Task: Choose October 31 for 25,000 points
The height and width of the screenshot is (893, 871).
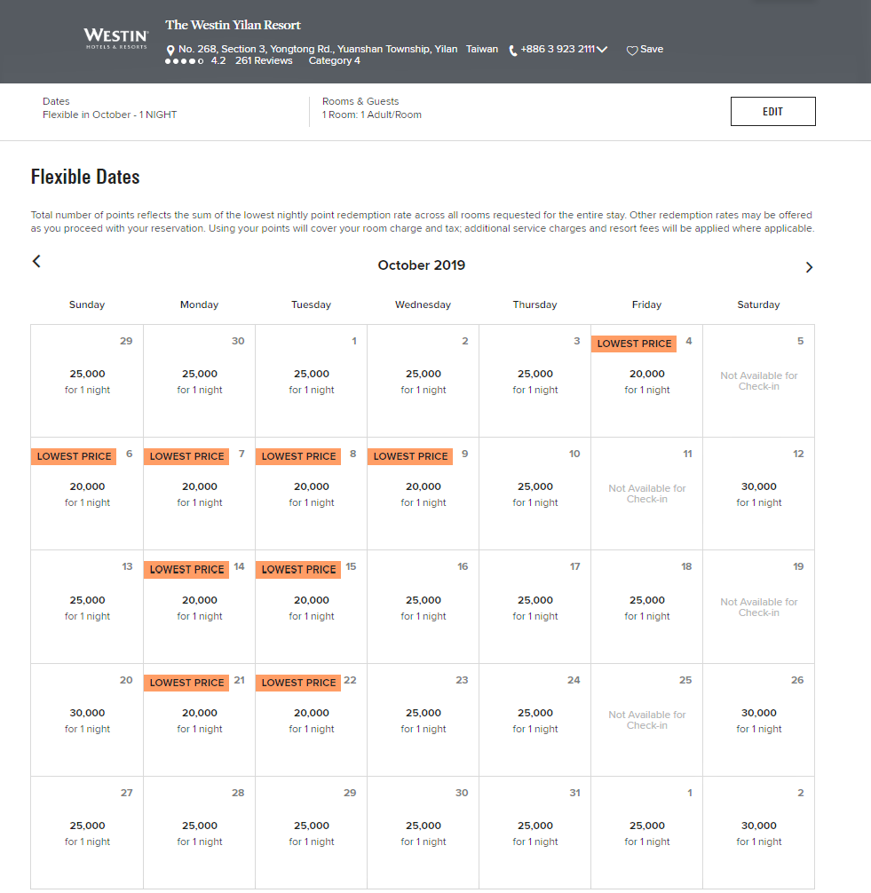Action: point(534,832)
